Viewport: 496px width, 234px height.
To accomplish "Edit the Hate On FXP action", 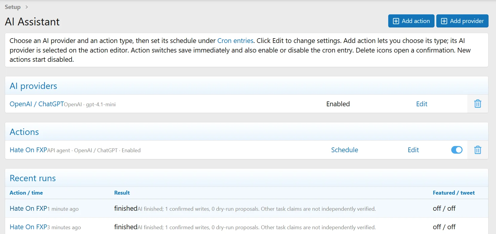I will (413, 150).
